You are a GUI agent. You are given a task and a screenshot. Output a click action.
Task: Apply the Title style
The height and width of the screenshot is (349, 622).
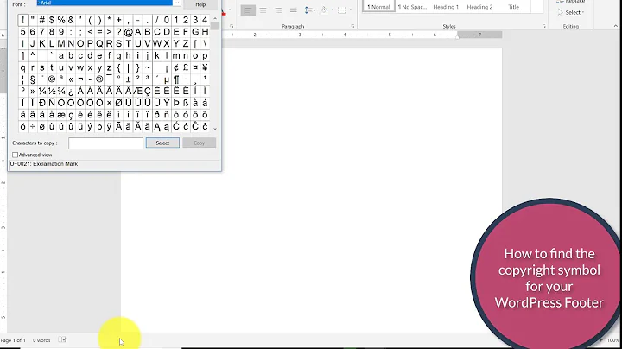pos(514,7)
